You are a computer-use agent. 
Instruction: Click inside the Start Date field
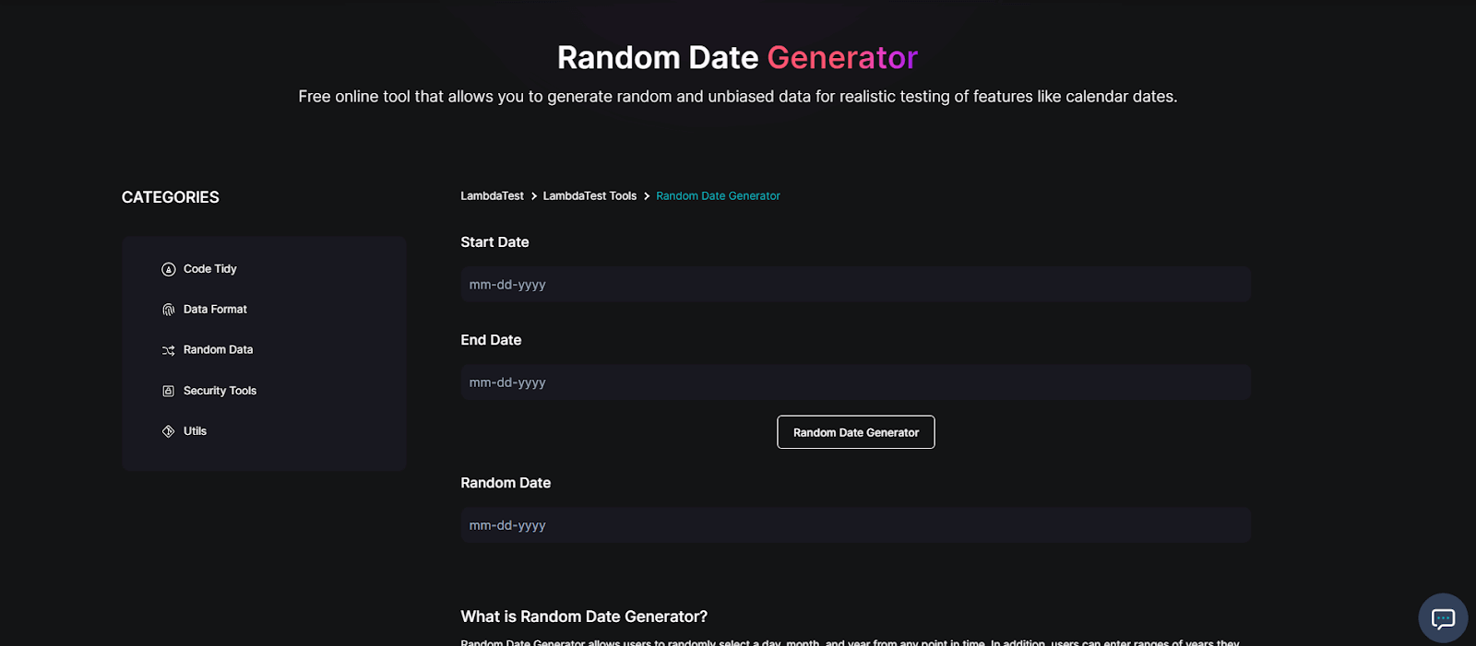855,284
